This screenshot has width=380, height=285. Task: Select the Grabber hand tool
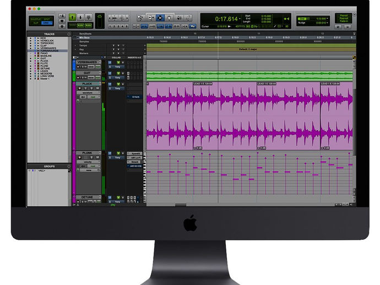[169, 18]
